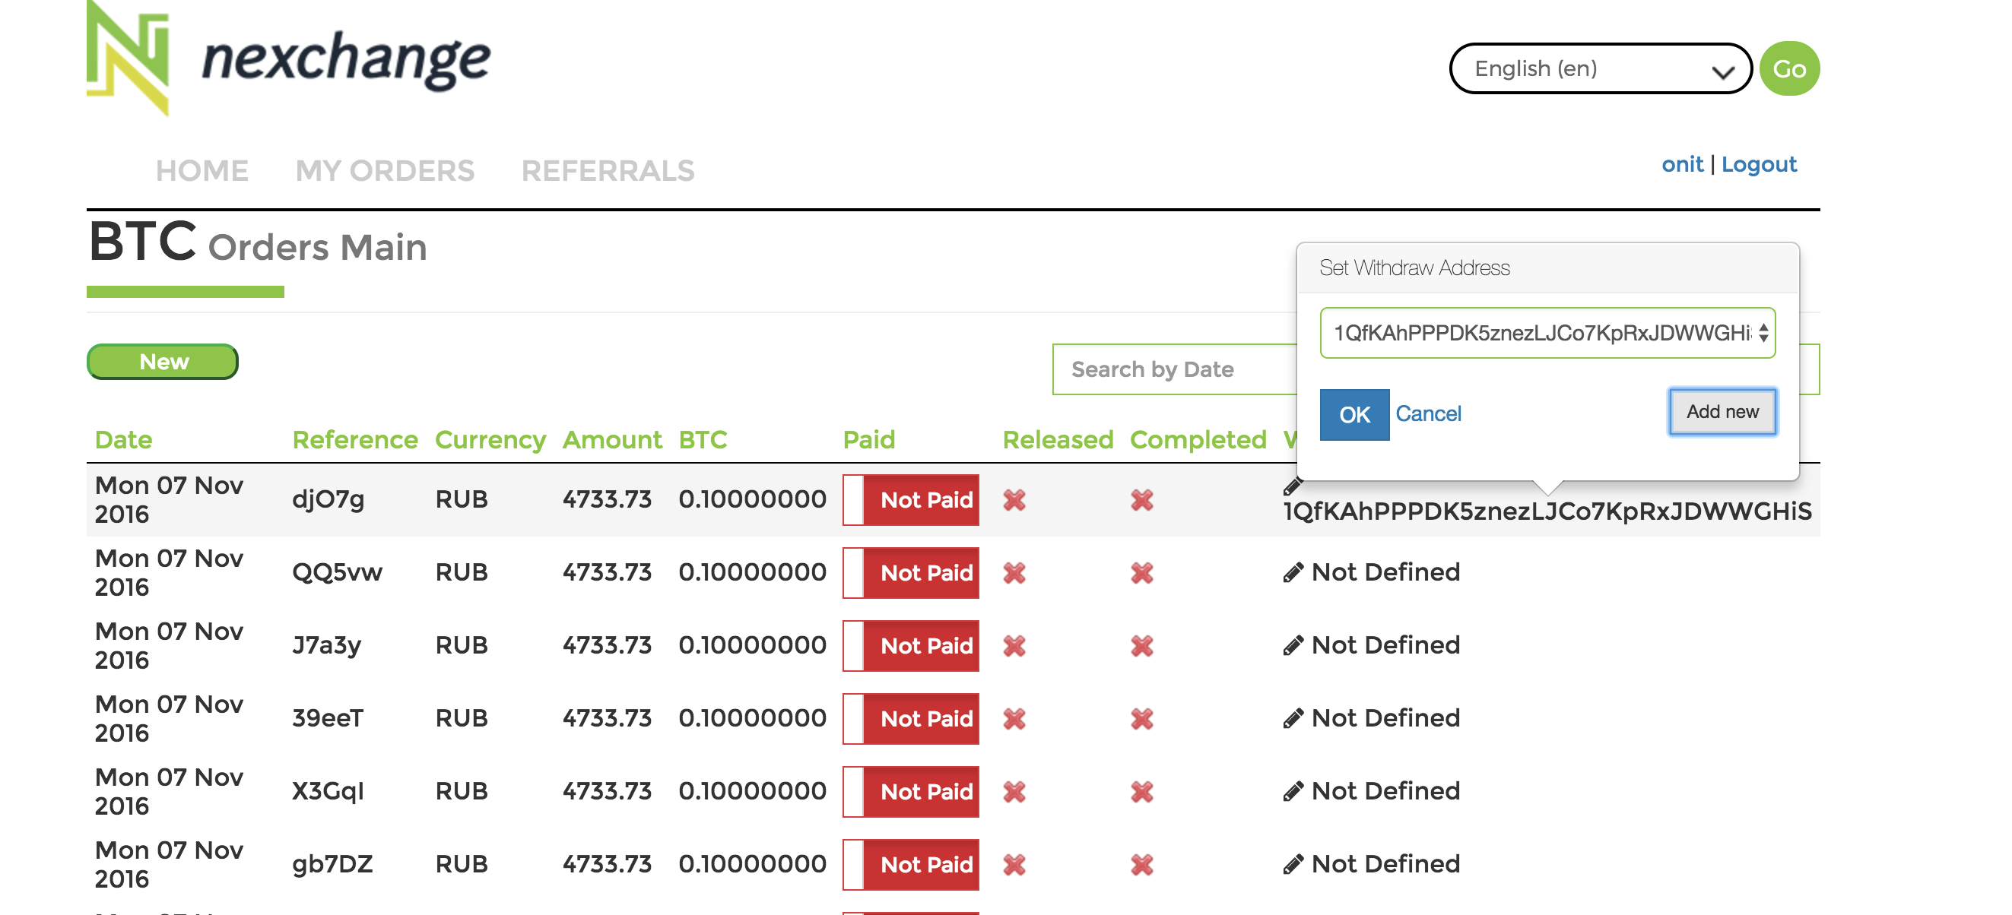Click Not Defined text in X3Gql row
Image resolution: width=2012 pixels, height=915 pixels.
point(1385,791)
